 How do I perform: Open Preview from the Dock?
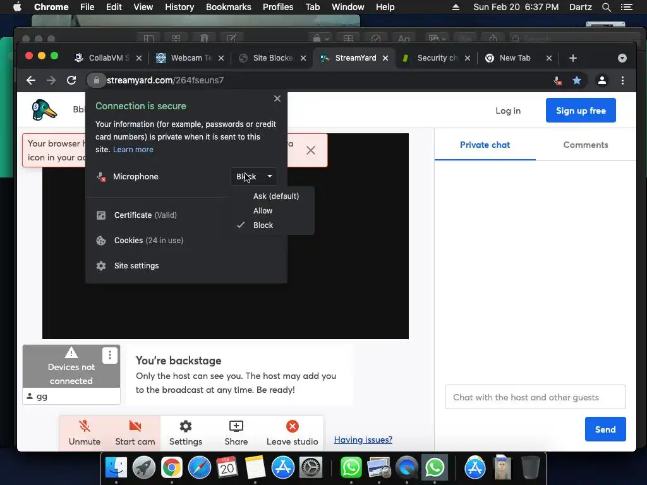379,467
